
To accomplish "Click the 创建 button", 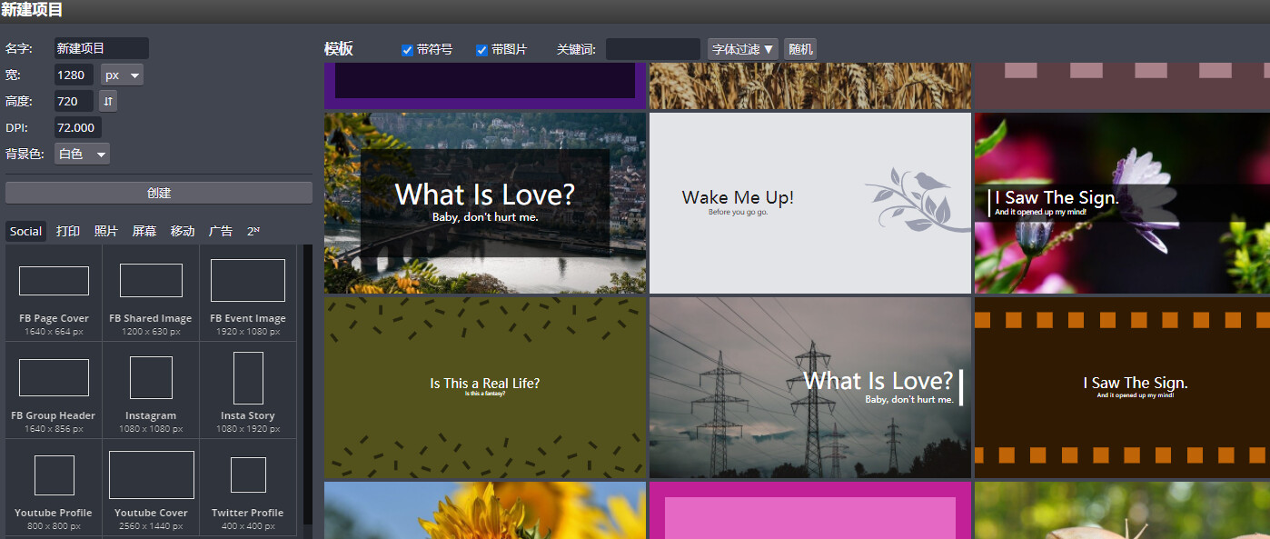I will (159, 193).
